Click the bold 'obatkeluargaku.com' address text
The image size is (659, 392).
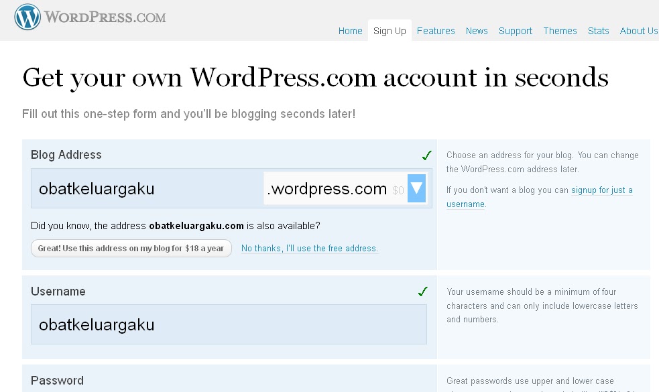coord(196,226)
